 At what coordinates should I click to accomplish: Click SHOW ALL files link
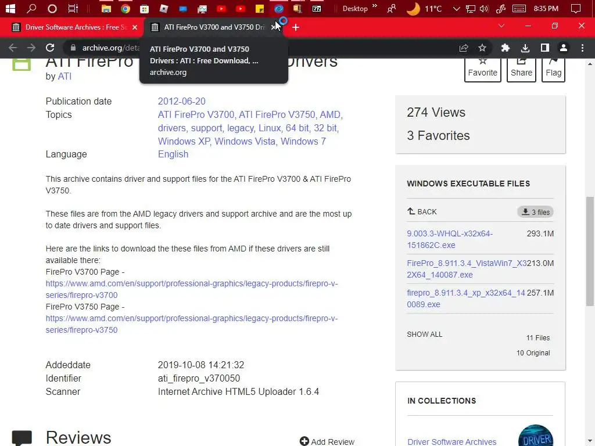[x=425, y=334]
